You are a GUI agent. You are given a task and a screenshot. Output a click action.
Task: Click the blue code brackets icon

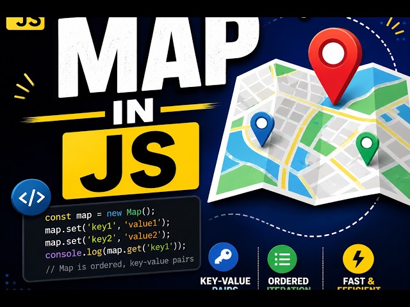pyautogui.click(x=31, y=198)
